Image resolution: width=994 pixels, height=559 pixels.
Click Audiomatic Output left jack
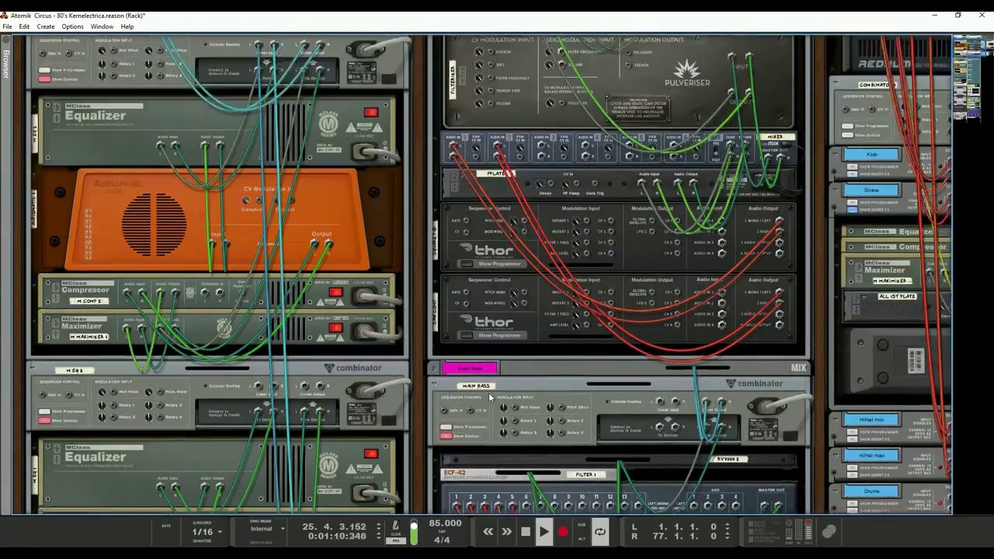click(x=315, y=244)
